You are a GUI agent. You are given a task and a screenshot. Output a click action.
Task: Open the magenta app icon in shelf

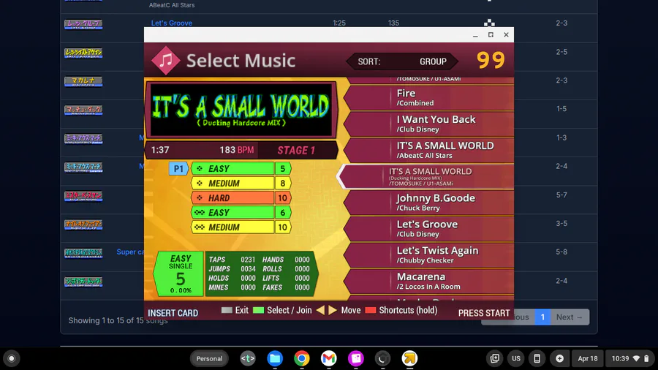[356, 358]
